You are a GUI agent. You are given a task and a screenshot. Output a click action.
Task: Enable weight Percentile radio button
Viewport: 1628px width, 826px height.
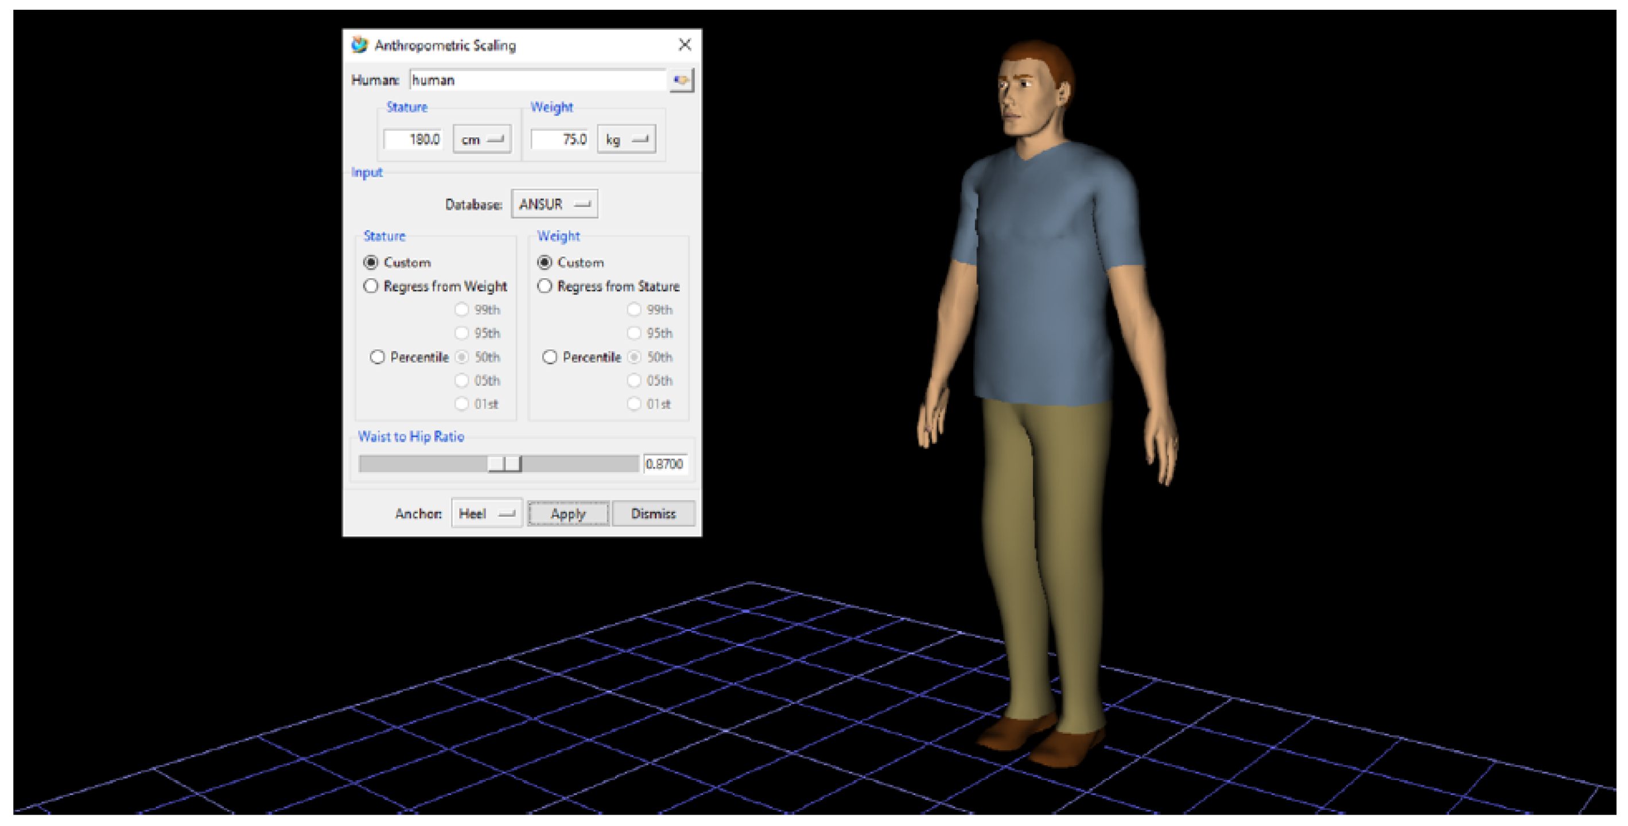(x=550, y=357)
